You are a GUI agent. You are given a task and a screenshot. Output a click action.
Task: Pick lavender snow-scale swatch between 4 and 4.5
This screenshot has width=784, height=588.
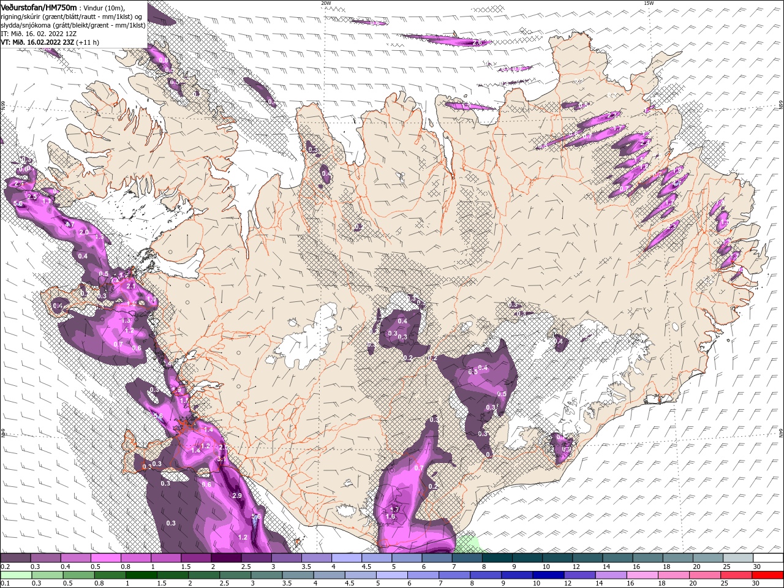[x=346, y=558]
